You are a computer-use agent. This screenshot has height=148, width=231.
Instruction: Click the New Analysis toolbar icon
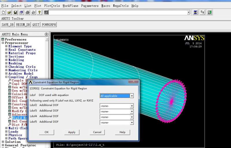tap(3, 12)
